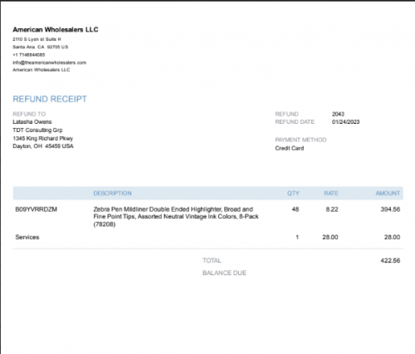Viewport: 415px width, 354px height.
Task: Click the REFUND RECEIPT title
Action: [50, 99]
